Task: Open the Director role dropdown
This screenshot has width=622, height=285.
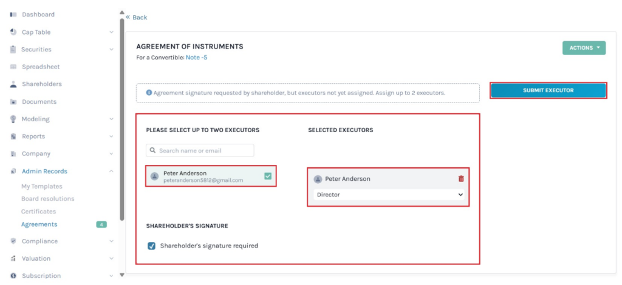Action: (389, 195)
